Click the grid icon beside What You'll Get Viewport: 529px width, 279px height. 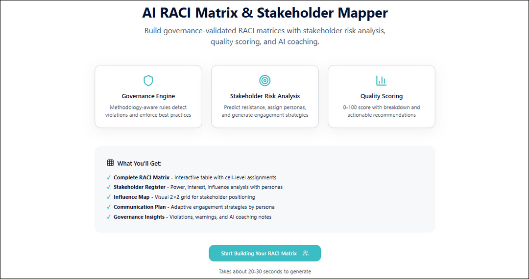(x=110, y=163)
